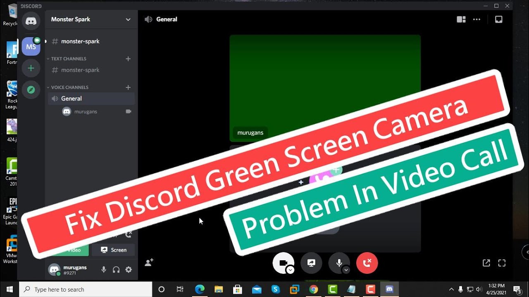Select murugans green video tile
Viewport: 529px width, 297px height.
325,88
